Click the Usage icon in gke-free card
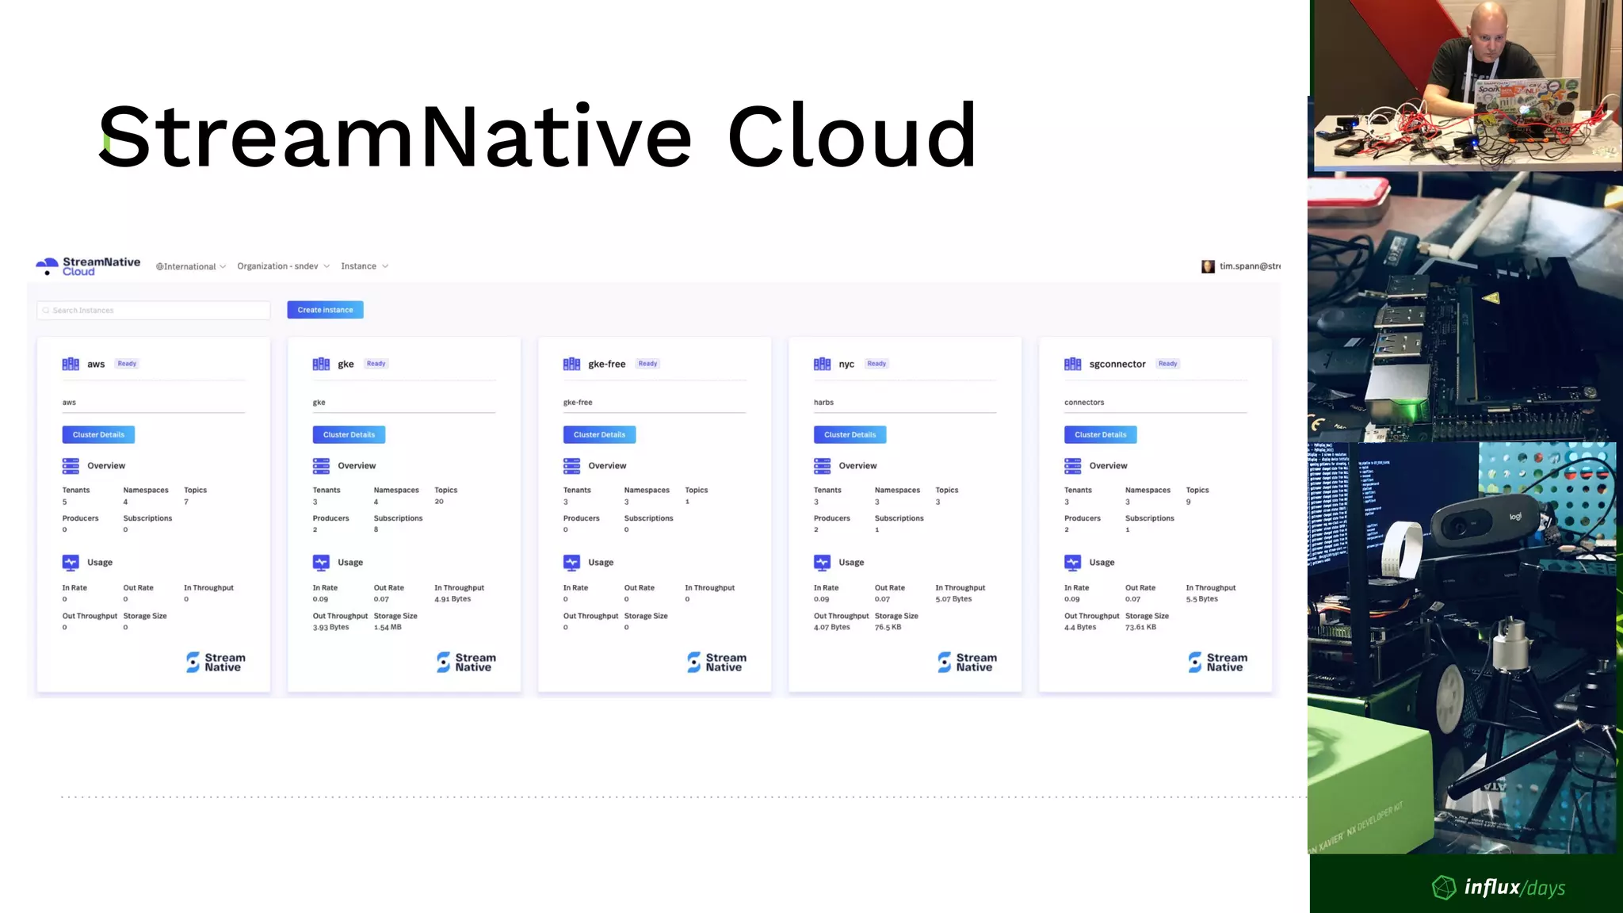The image size is (1623, 913). (571, 563)
